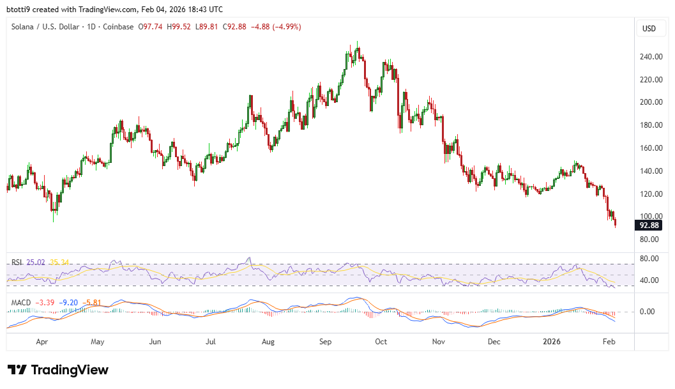The image size is (675, 389).
Task: Click the purple RSI value 25.02
Action: [36, 262]
